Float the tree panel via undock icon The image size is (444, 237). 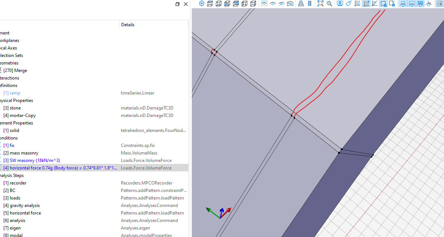pos(178,4)
